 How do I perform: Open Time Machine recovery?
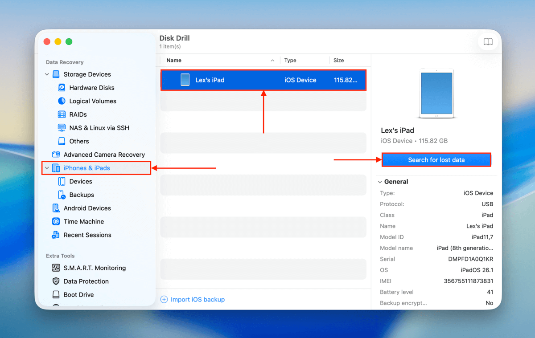coord(84,221)
